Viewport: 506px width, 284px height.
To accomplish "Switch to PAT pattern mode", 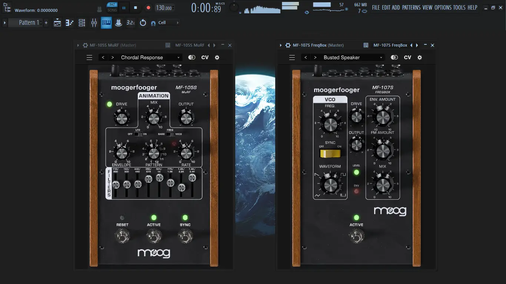I will [112, 4].
